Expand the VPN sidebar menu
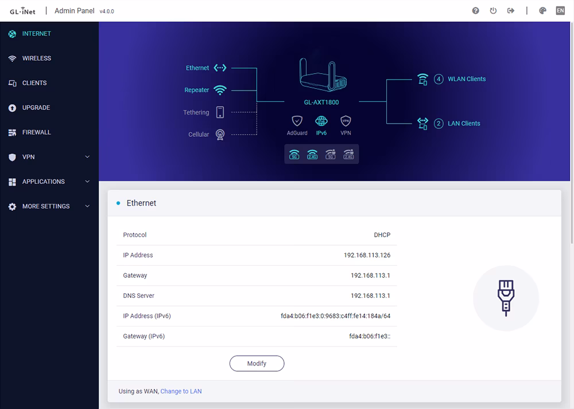 tap(49, 157)
